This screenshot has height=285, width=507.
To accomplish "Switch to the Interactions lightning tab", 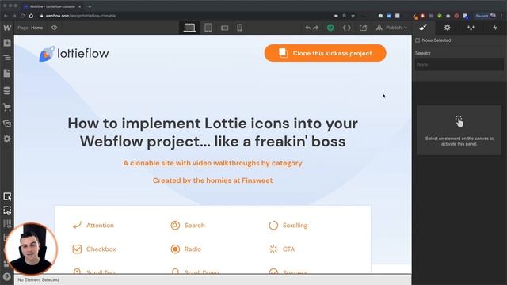I will point(495,28).
